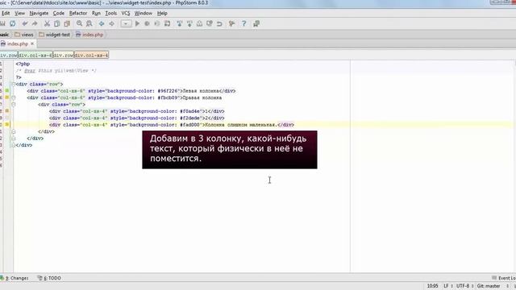Click fold end marker at col-xs-6 closing div
The image size is (516, 290).
click(x=14, y=139)
